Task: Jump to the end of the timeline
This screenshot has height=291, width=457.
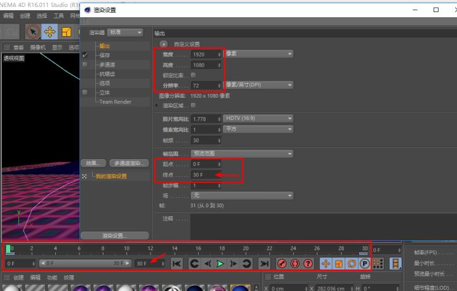Action: click(x=264, y=263)
